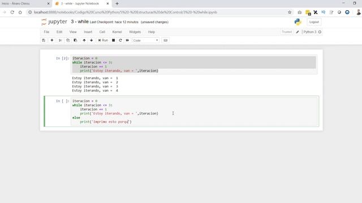The image size is (362, 203).
Task: Click the X-shaped extension icon
Action: pos(316,12)
